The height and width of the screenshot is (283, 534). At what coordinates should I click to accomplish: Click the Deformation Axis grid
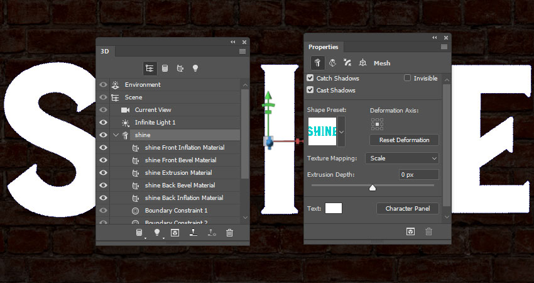coord(377,124)
